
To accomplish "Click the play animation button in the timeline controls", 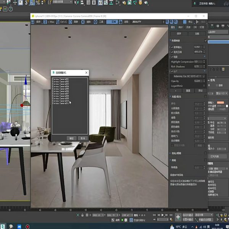I will point(163,215).
